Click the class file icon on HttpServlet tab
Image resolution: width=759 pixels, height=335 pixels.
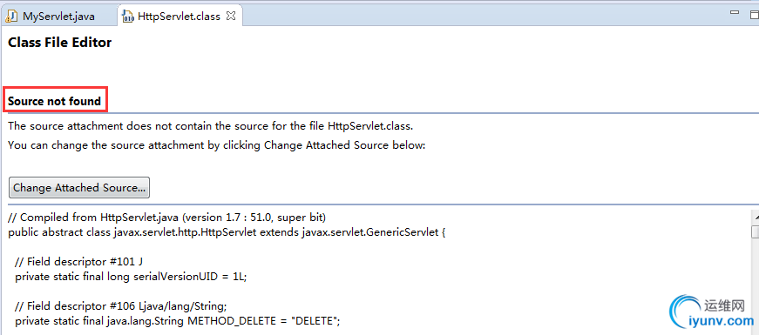(x=128, y=17)
